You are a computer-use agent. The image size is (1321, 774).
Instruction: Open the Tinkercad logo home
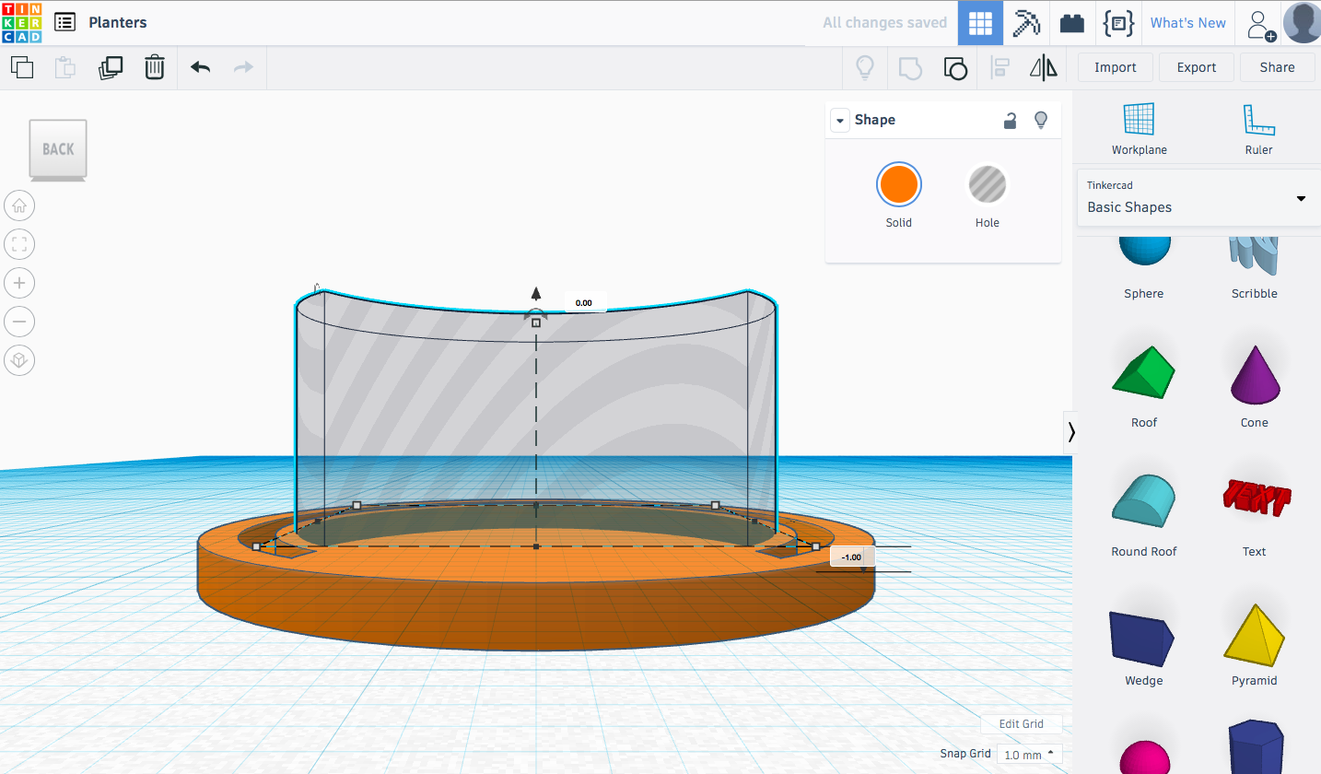point(21,22)
